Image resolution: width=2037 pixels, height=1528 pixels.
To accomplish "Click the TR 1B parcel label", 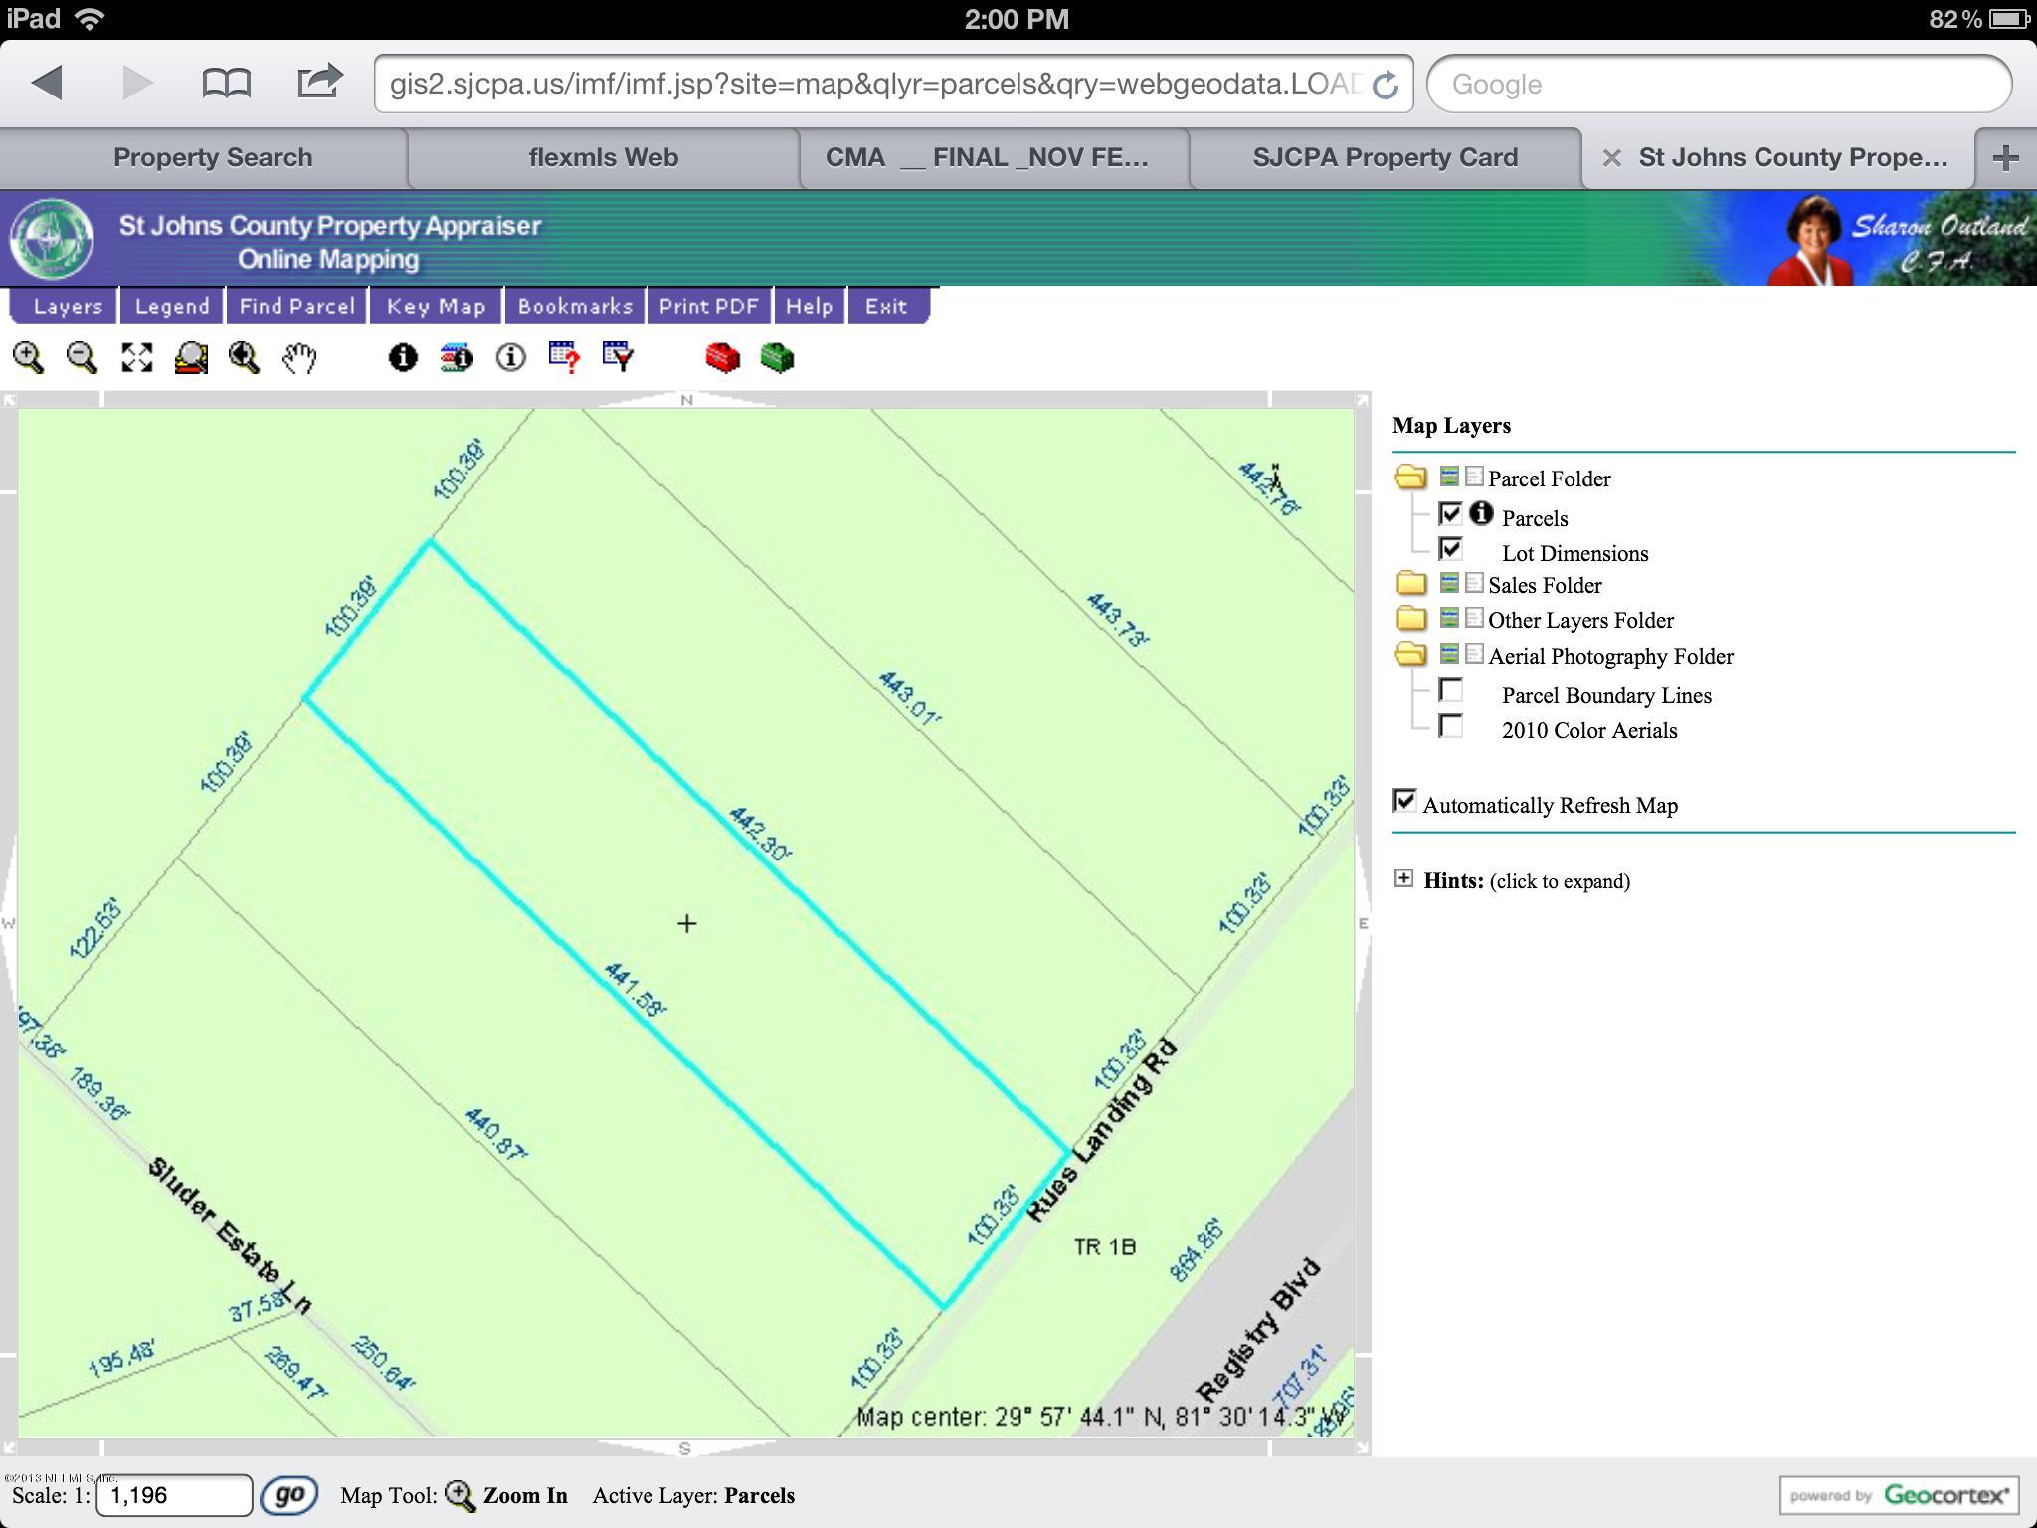I will point(1104,1246).
